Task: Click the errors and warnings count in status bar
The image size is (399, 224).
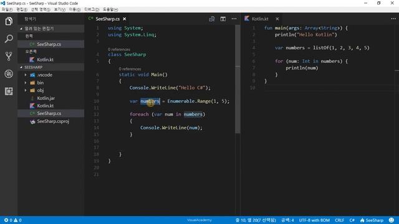Action: pos(12,220)
